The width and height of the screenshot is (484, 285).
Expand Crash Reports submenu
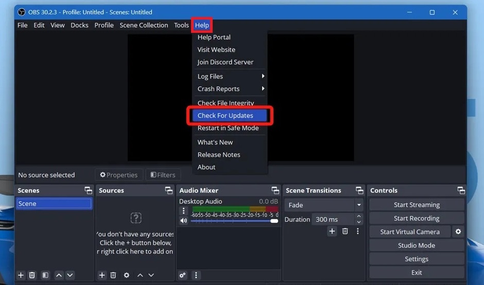pos(230,89)
